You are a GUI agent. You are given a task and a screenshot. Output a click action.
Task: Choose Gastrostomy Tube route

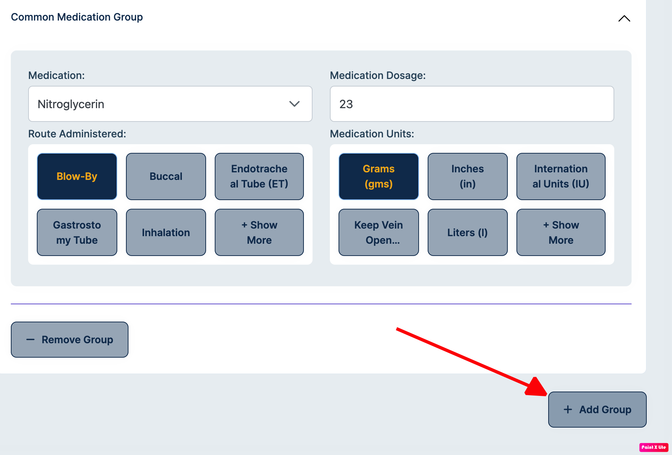[x=77, y=232]
